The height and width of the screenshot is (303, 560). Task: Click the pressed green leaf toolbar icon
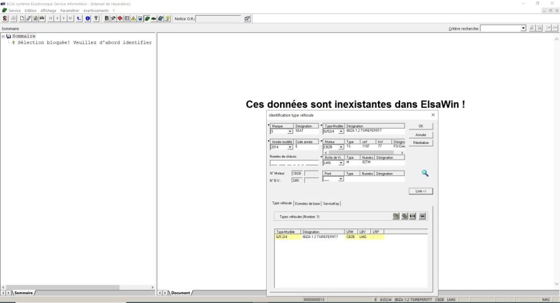click(x=147, y=18)
